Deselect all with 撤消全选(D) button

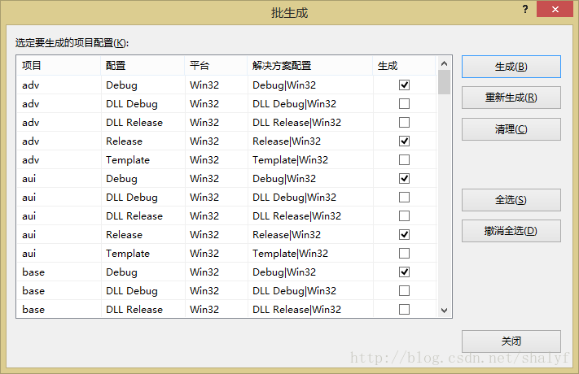click(x=511, y=231)
